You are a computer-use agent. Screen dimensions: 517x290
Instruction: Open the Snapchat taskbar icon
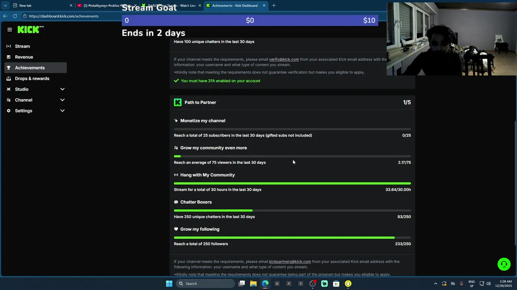tap(348, 284)
